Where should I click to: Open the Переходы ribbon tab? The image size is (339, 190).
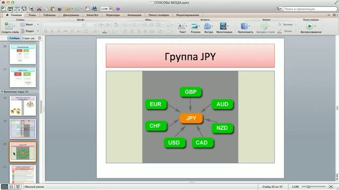[113, 15]
